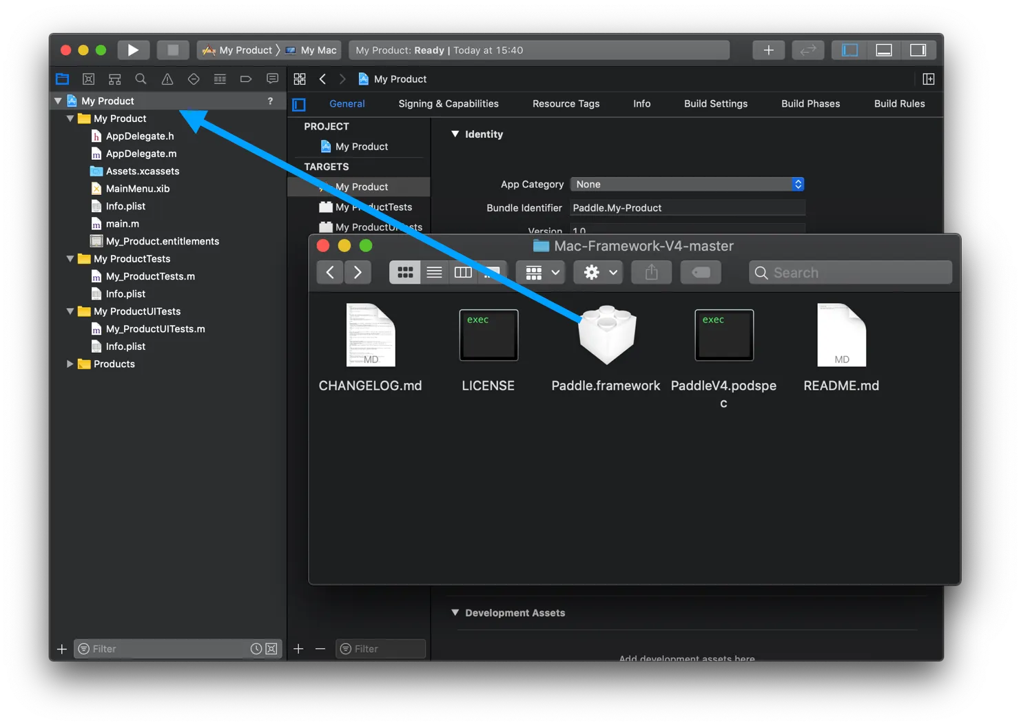
Task: Open the Issue navigator warning icon
Action: pyautogui.click(x=167, y=79)
